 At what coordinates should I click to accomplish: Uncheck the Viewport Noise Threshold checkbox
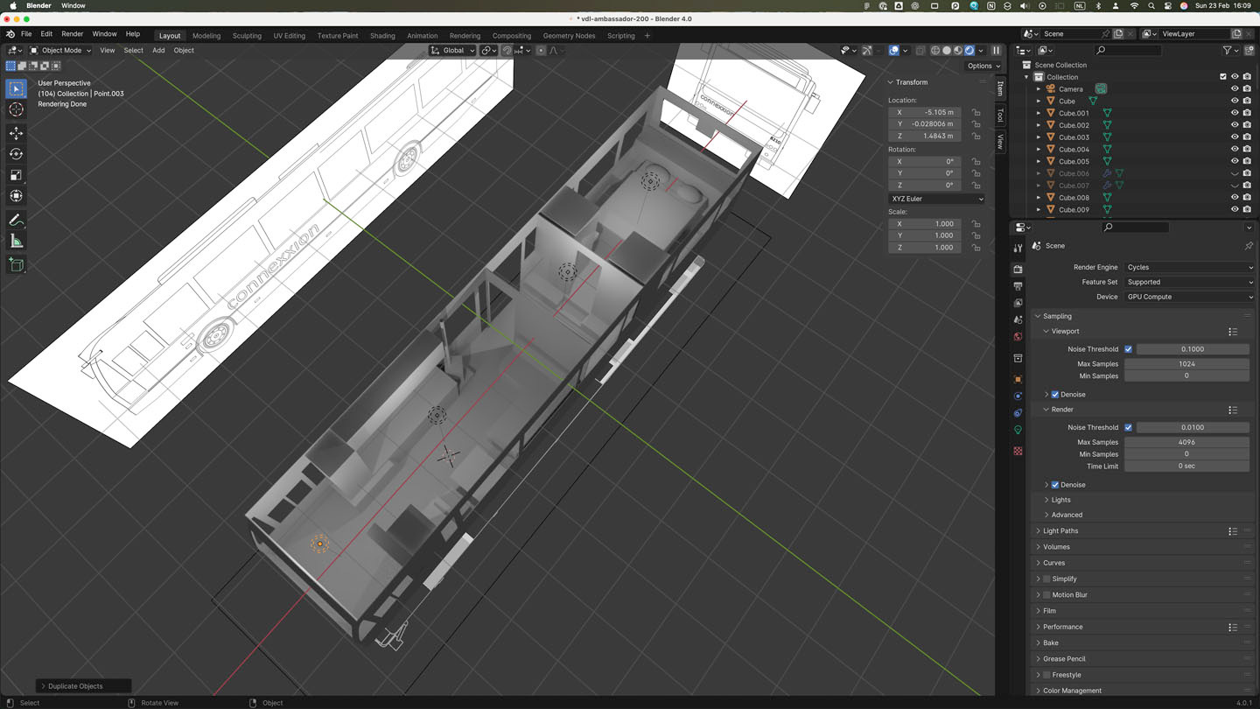tap(1128, 349)
